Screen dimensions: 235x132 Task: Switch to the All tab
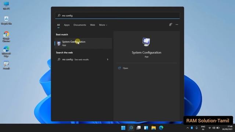click(58, 25)
